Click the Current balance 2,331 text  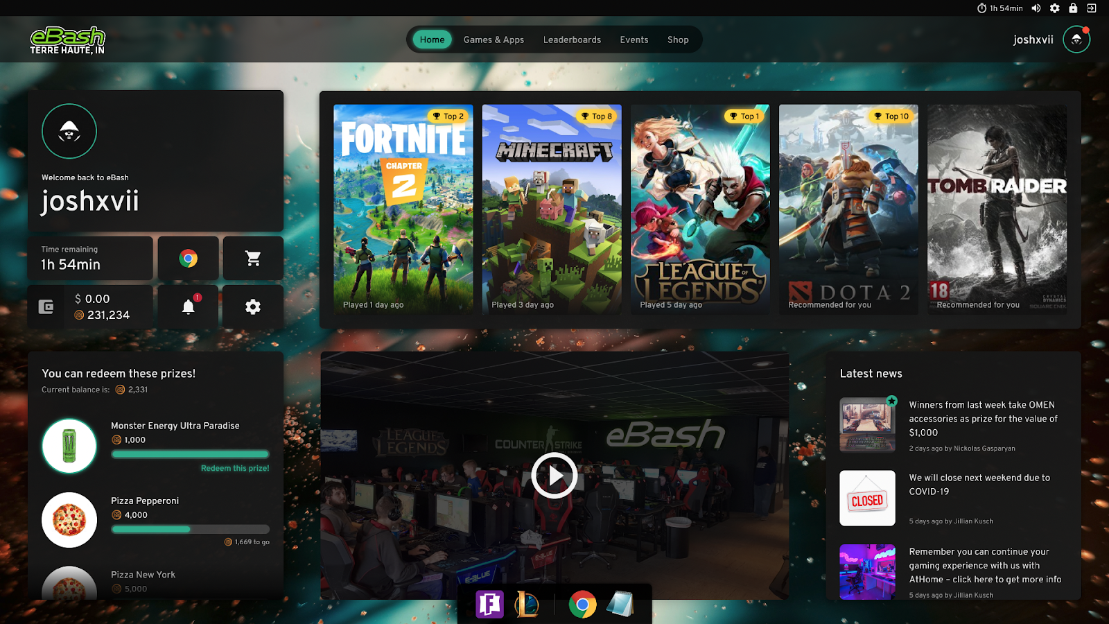pos(94,390)
